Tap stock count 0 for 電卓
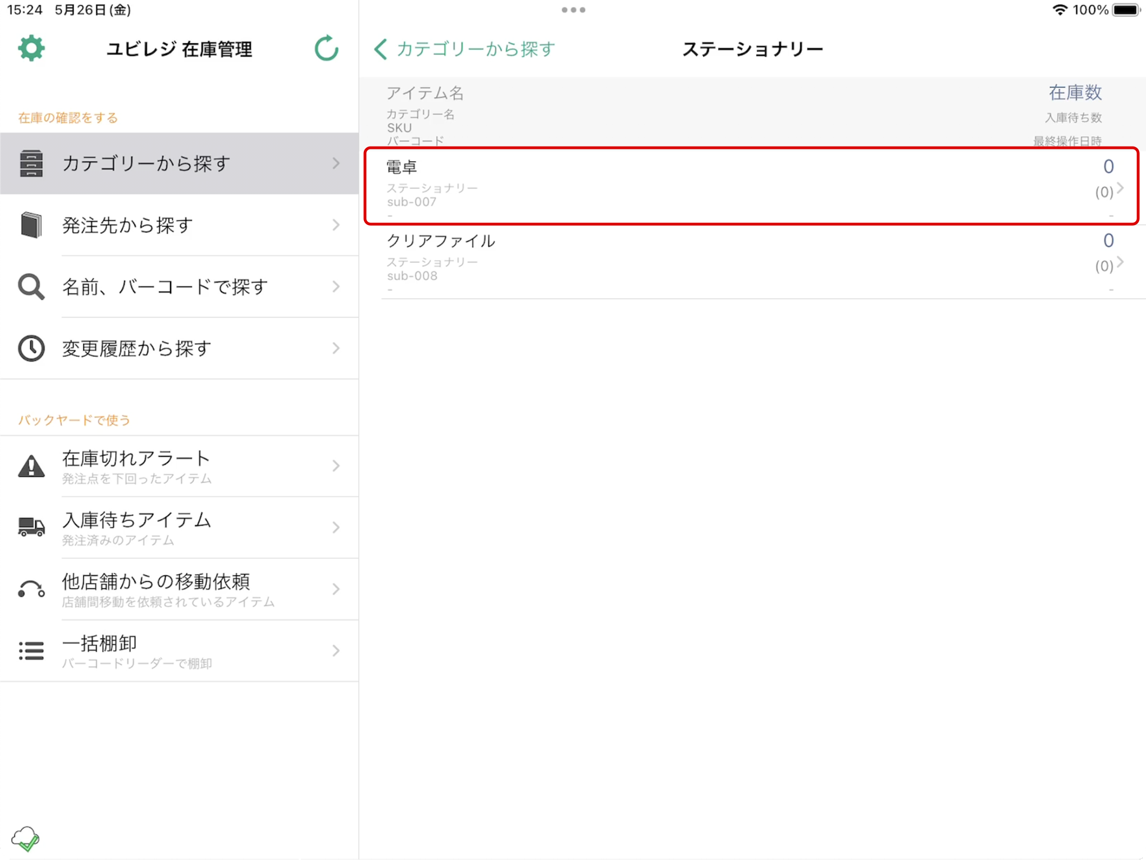The width and height of the screenshot is (1146, 860). pos(1108,166)
